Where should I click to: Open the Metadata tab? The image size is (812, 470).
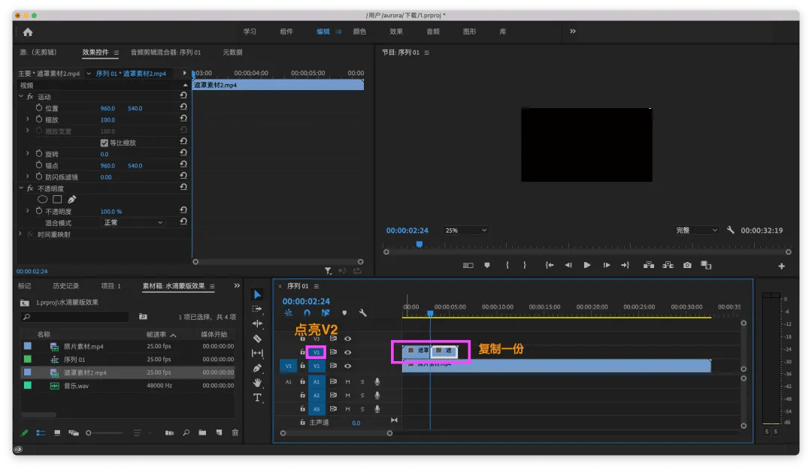[x=232, y=53]
